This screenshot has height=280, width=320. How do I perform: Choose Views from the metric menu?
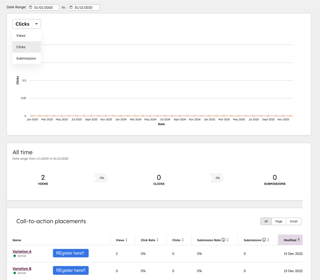pos(21,36)
